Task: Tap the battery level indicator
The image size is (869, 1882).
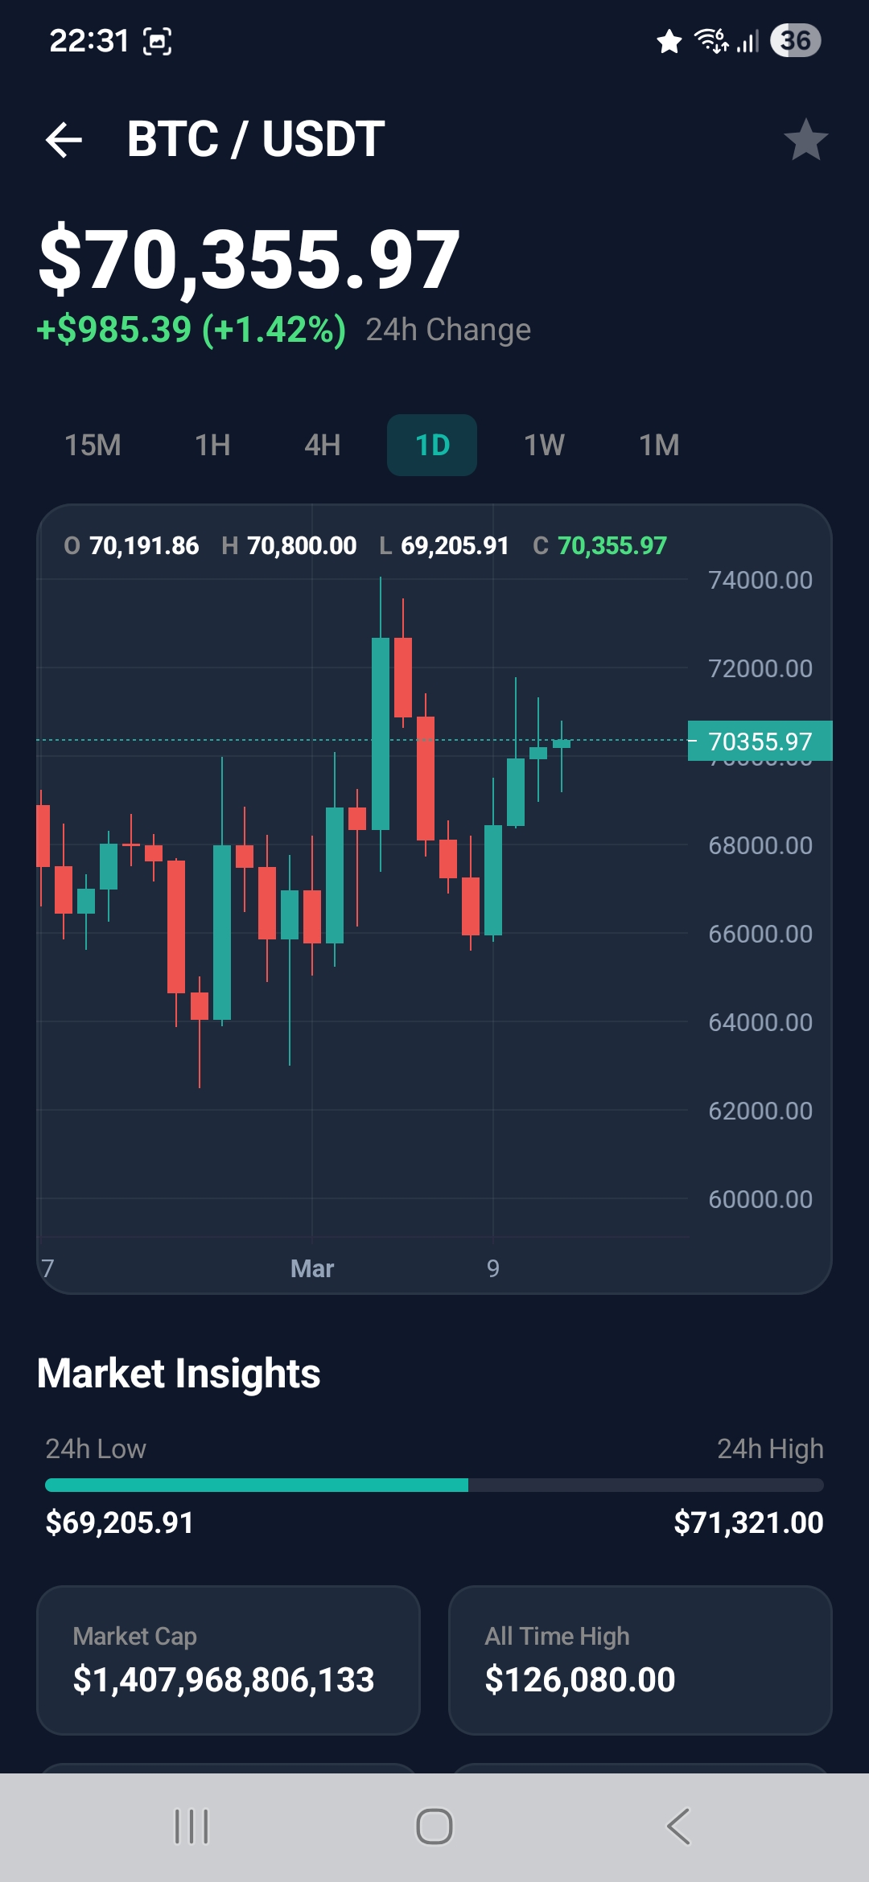Action: click(x=795, y=40)
